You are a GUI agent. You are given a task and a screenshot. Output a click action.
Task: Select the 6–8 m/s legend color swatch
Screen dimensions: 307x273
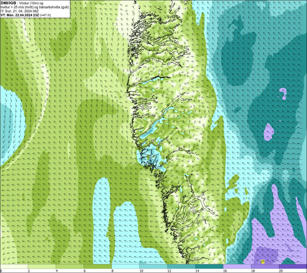(98, 267)
